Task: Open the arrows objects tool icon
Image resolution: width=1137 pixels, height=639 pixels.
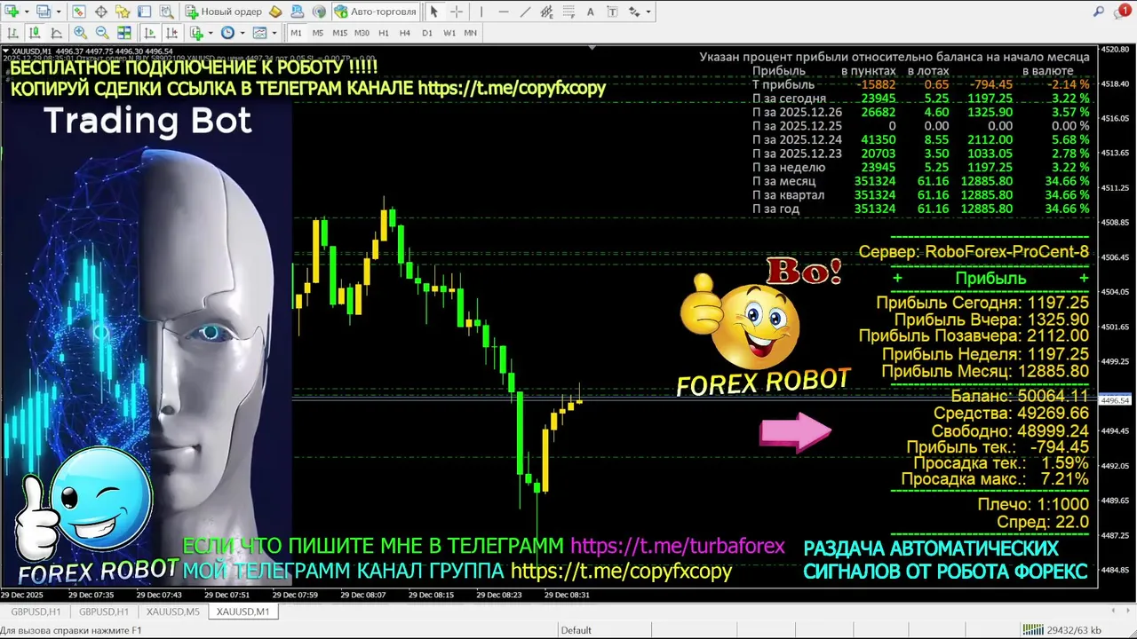Action: pos(633,12)
